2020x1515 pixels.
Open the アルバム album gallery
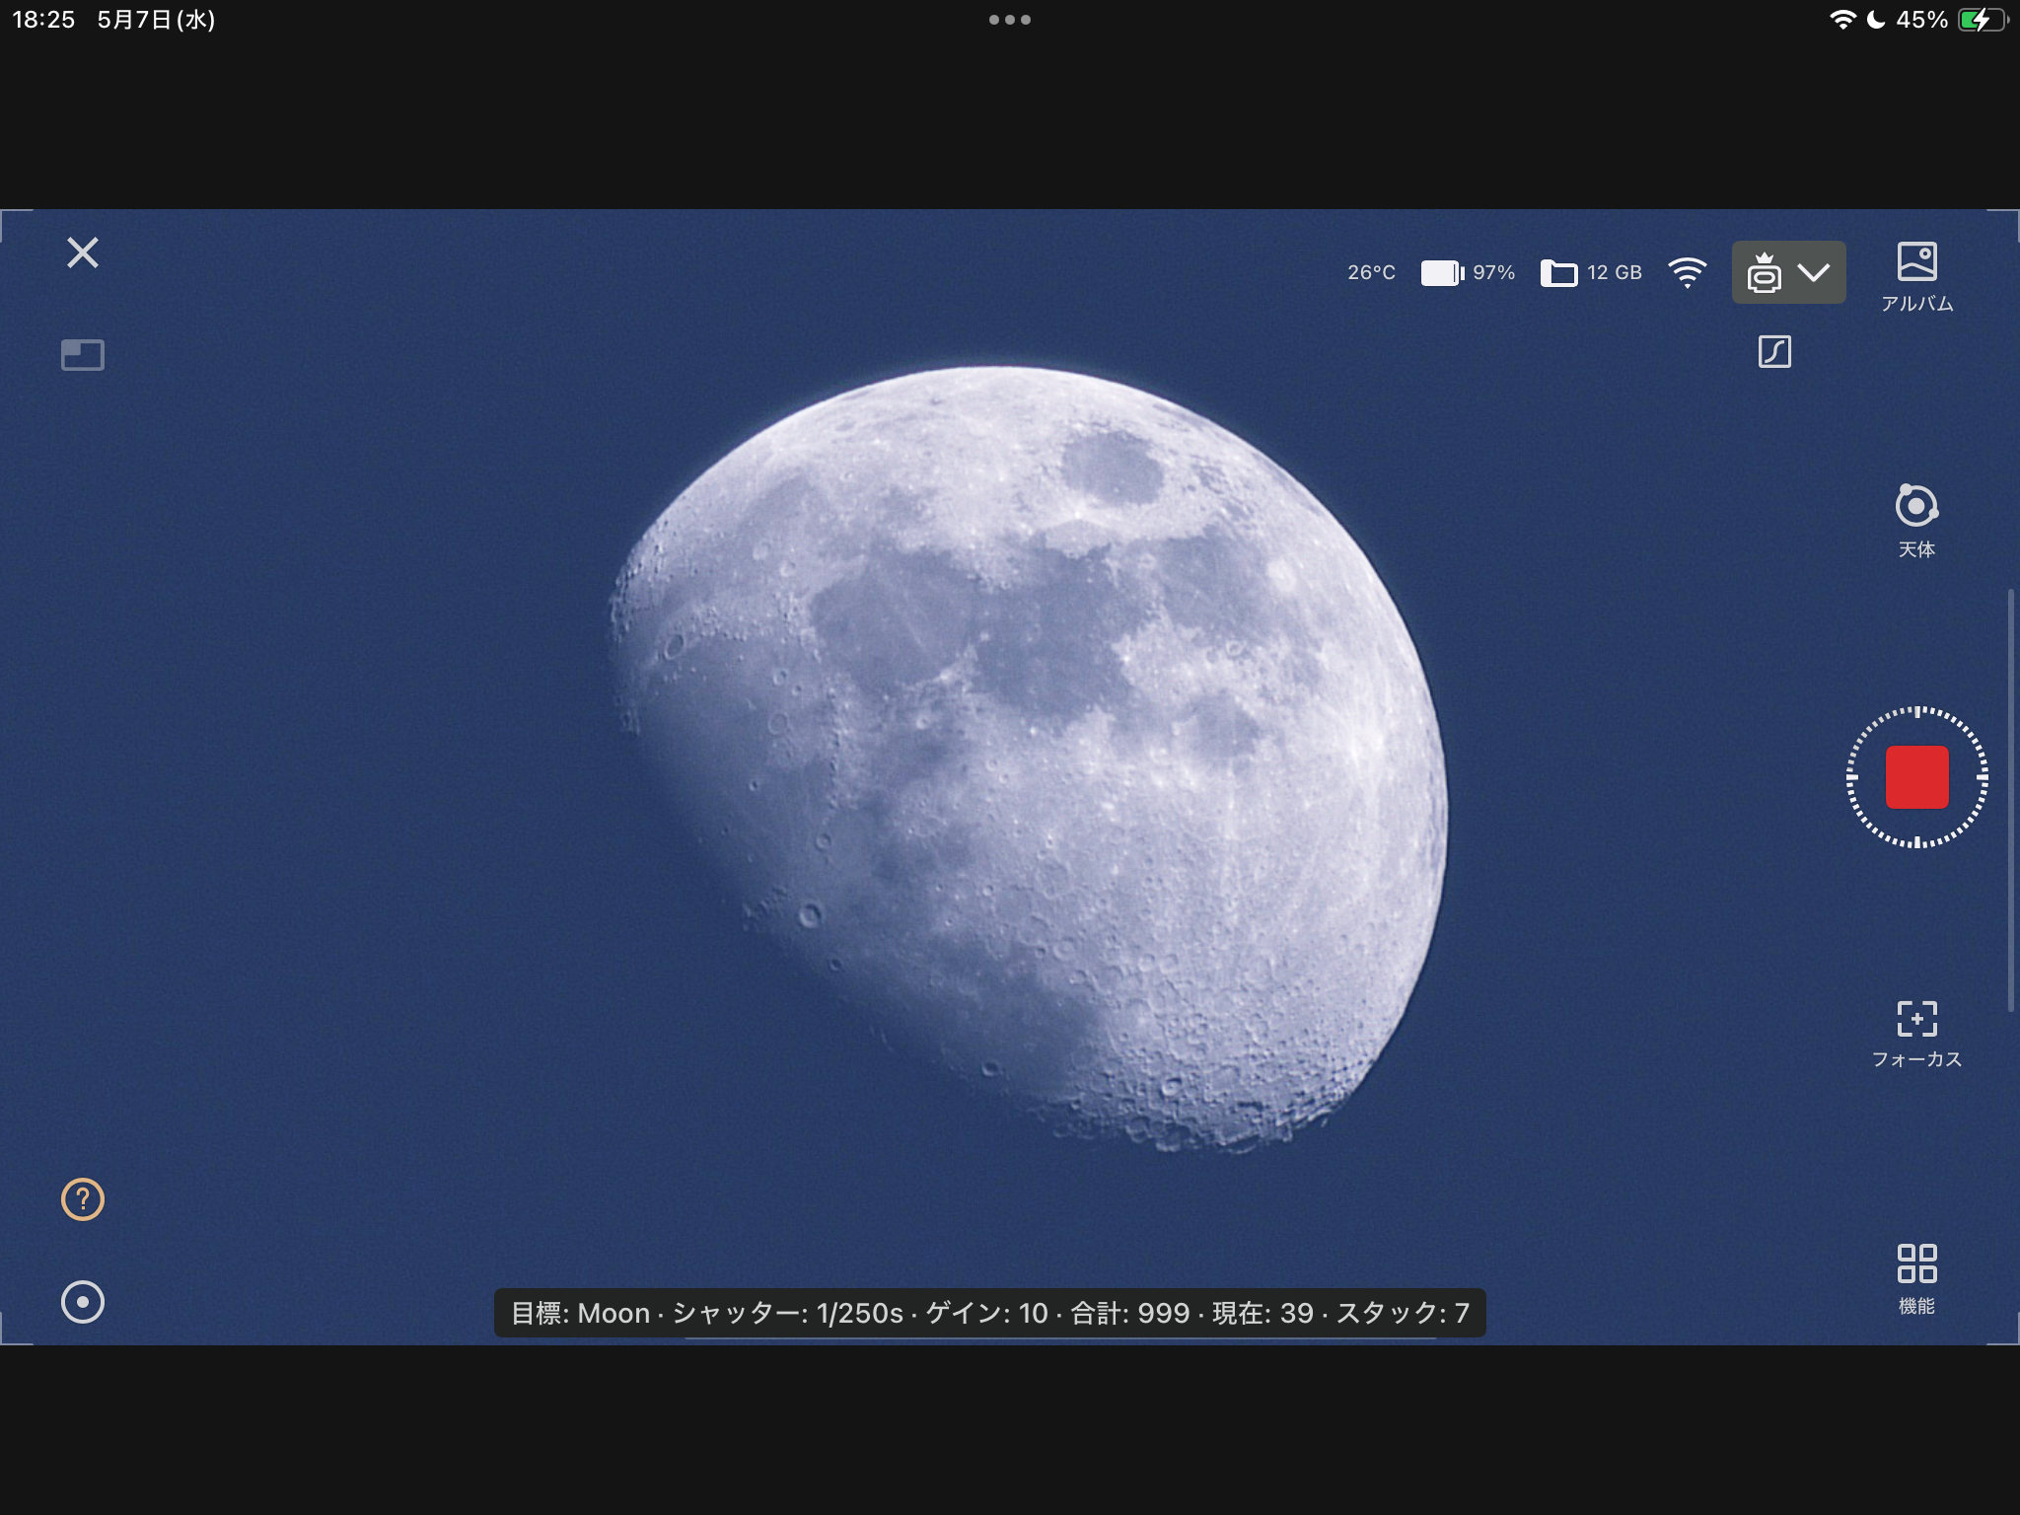coord(1916,277)
